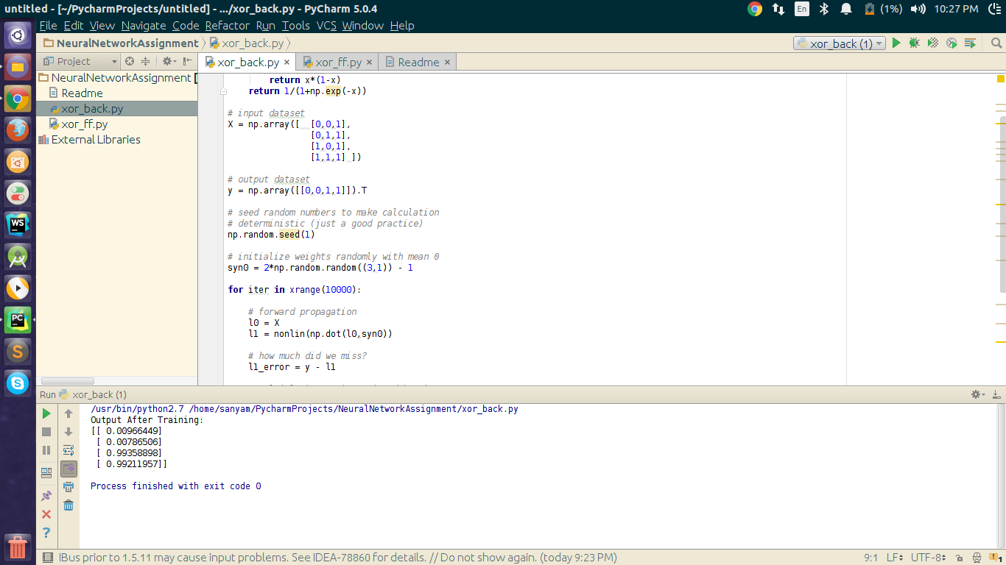
Task: Jump up the stack trace in console
Action: (68, 413)
